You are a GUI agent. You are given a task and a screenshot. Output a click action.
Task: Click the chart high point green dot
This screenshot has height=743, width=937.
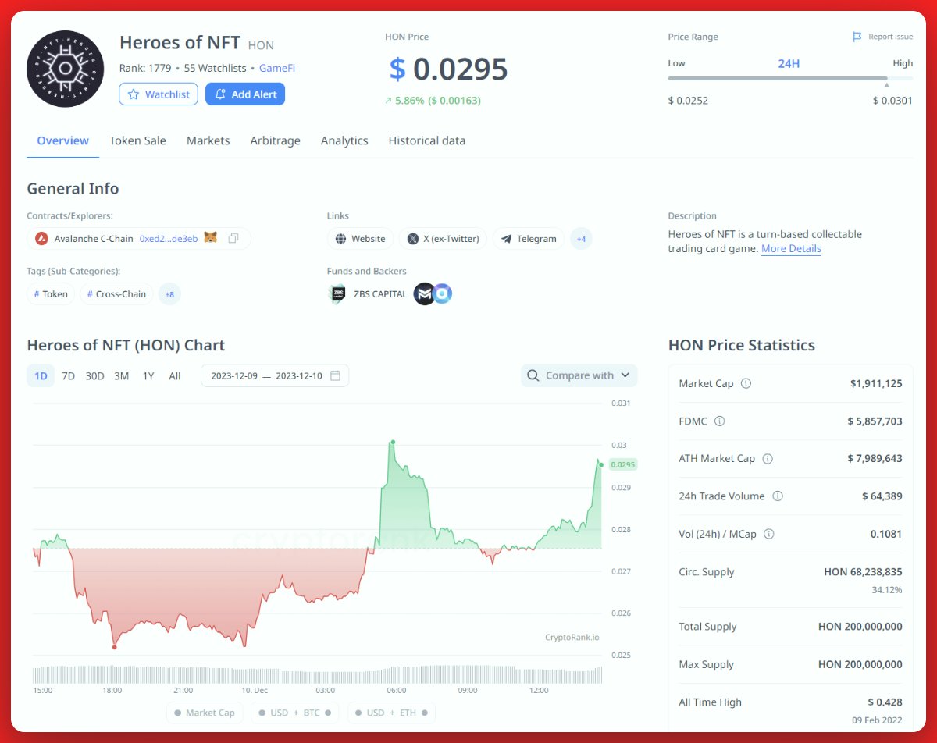393,442
